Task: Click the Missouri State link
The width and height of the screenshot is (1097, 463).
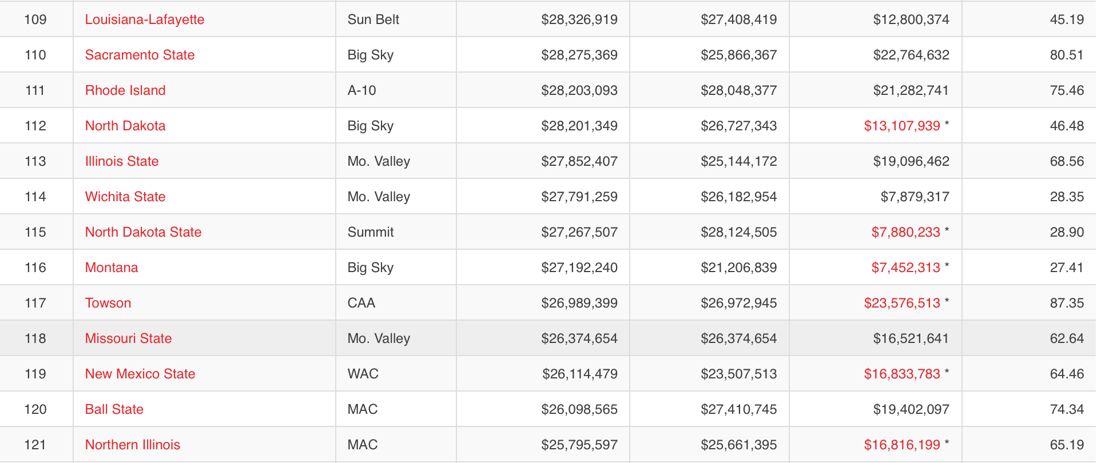Action: click(x=128, y=338)
